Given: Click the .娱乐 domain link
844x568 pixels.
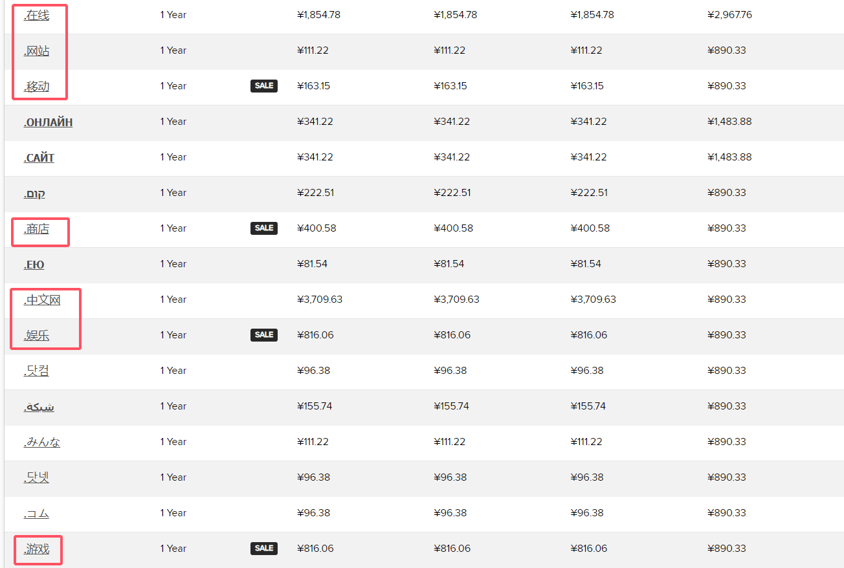Looking at the screenshot, I should (x=36, y=335).
